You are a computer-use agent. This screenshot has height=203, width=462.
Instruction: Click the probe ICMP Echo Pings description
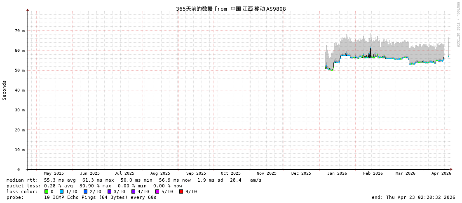click(100, 197)
